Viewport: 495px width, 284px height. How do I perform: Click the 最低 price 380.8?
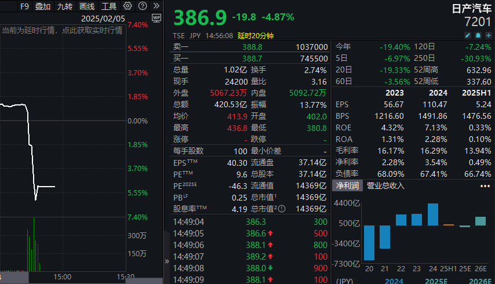click(316, 128)
